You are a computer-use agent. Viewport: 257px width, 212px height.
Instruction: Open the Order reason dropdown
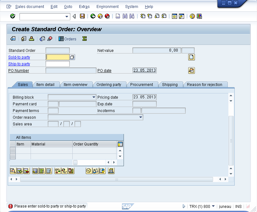tap(141, 117)
